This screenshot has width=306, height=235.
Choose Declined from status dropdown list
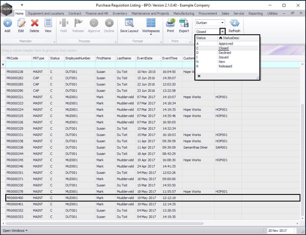click(x=224, y=53)
